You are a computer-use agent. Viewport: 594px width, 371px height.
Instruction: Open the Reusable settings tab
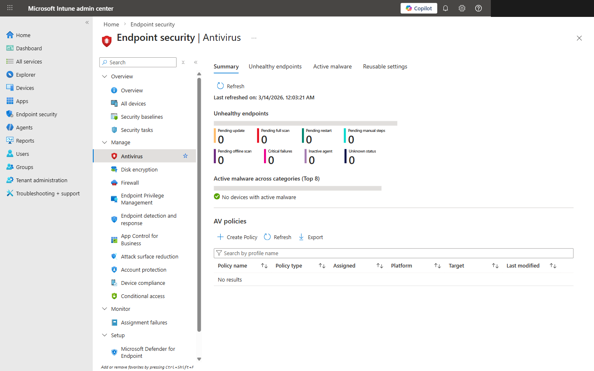tap(385, 66)
